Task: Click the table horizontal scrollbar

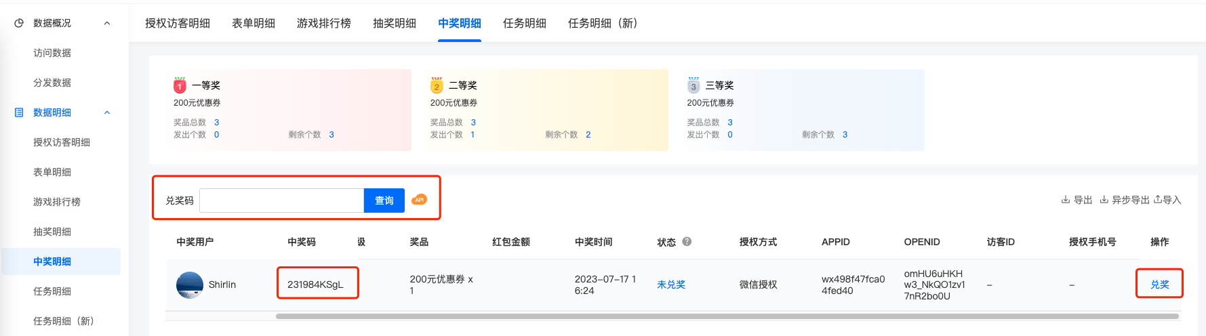Action: click(727, 316)
